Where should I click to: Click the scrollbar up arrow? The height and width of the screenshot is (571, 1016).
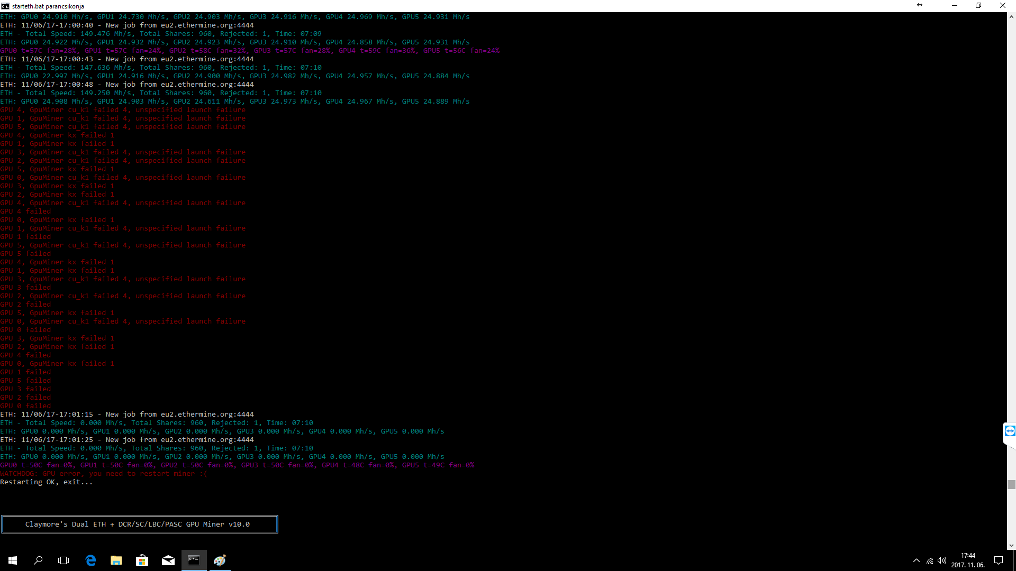click(1011, 17)
